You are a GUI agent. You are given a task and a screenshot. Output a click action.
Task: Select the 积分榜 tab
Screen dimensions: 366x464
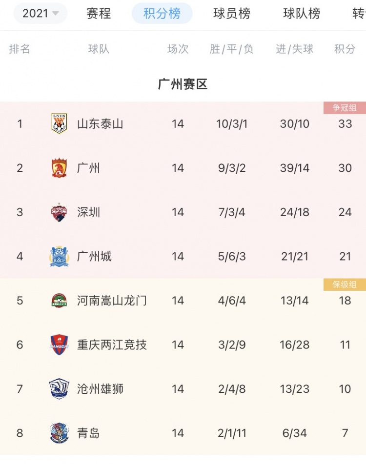click(162, 13)
